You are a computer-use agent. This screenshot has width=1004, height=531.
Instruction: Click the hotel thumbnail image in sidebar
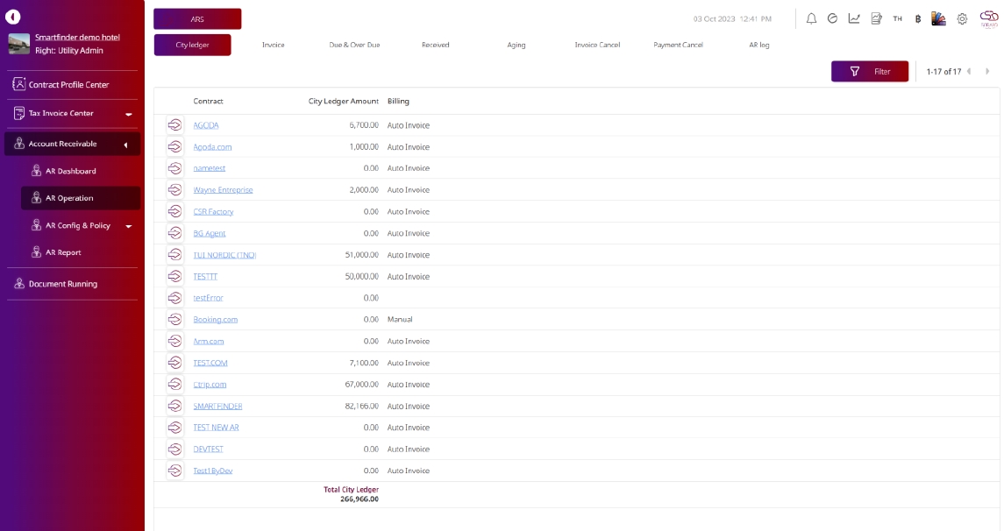tap(18, 44)
